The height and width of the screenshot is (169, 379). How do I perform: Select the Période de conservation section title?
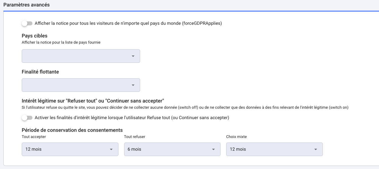[72, 130]
